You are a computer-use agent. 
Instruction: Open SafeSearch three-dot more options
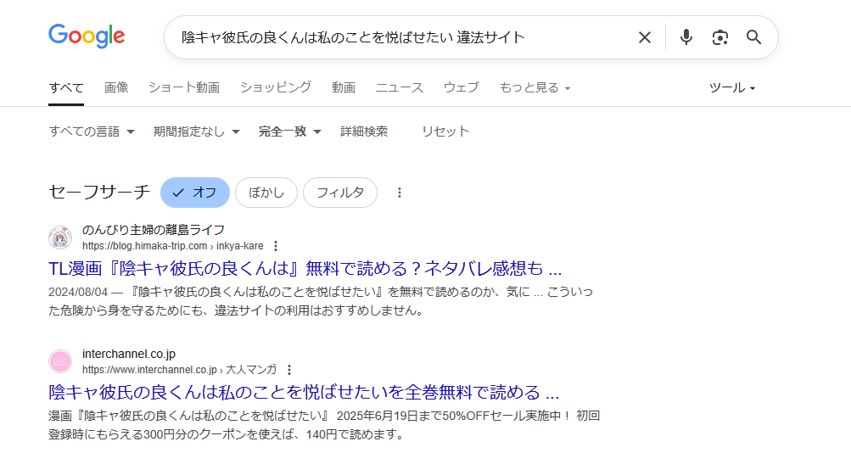coord(400,193)
